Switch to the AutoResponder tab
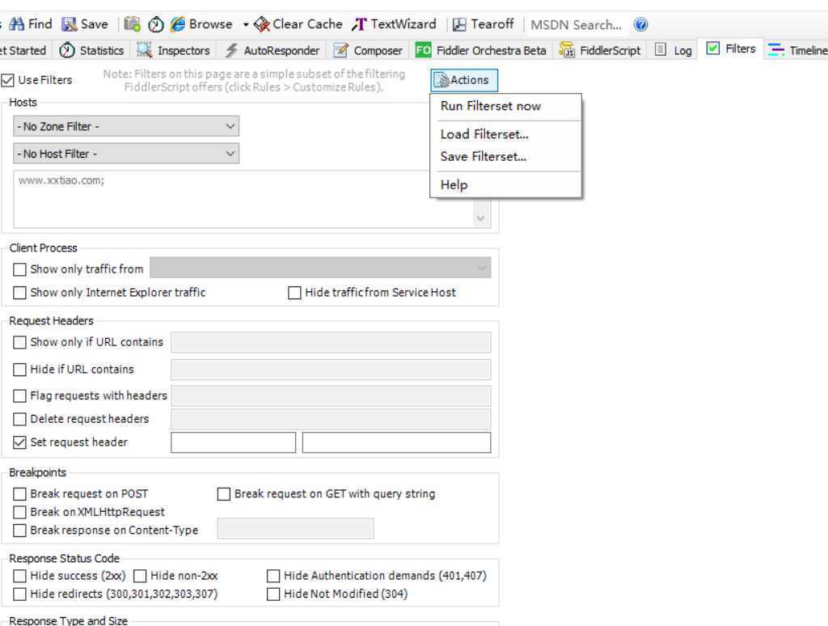The width and height of the screenshot is (828, 626). pyautogui.click(x=272, y=50)
